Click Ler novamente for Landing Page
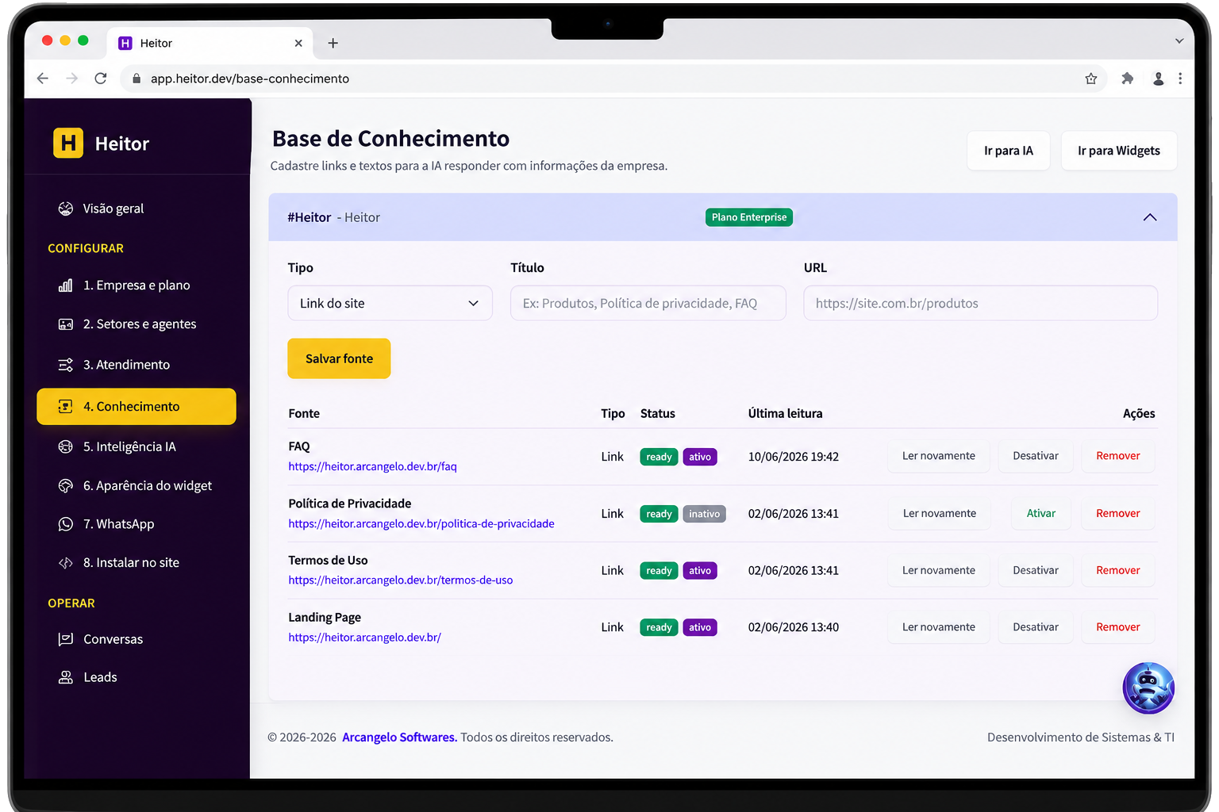Image resolution: width=1219 pixels, height=812 pixels. [x=939, y=627]
